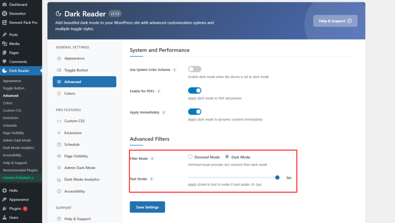Image resolution: width=395 pixels, height=223 pixels.
Task: Switch to the Toggle Button settings tab
Action: [84, 70]
